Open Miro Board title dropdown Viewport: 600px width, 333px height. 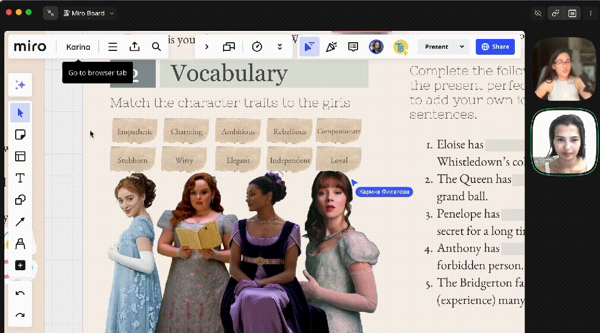coord(89,13)
